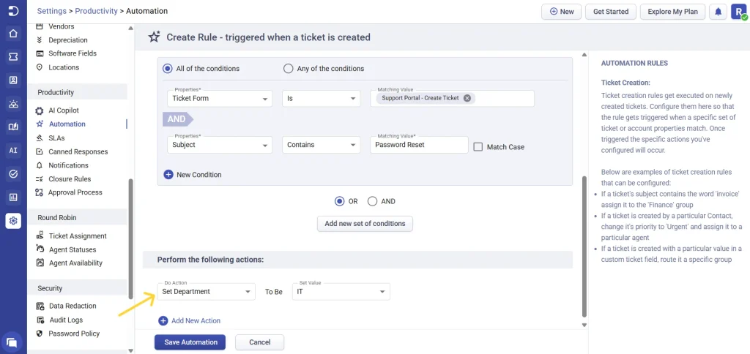
Task: Select the 'Any of the conditions' radio button
Action: pos(288,69)
